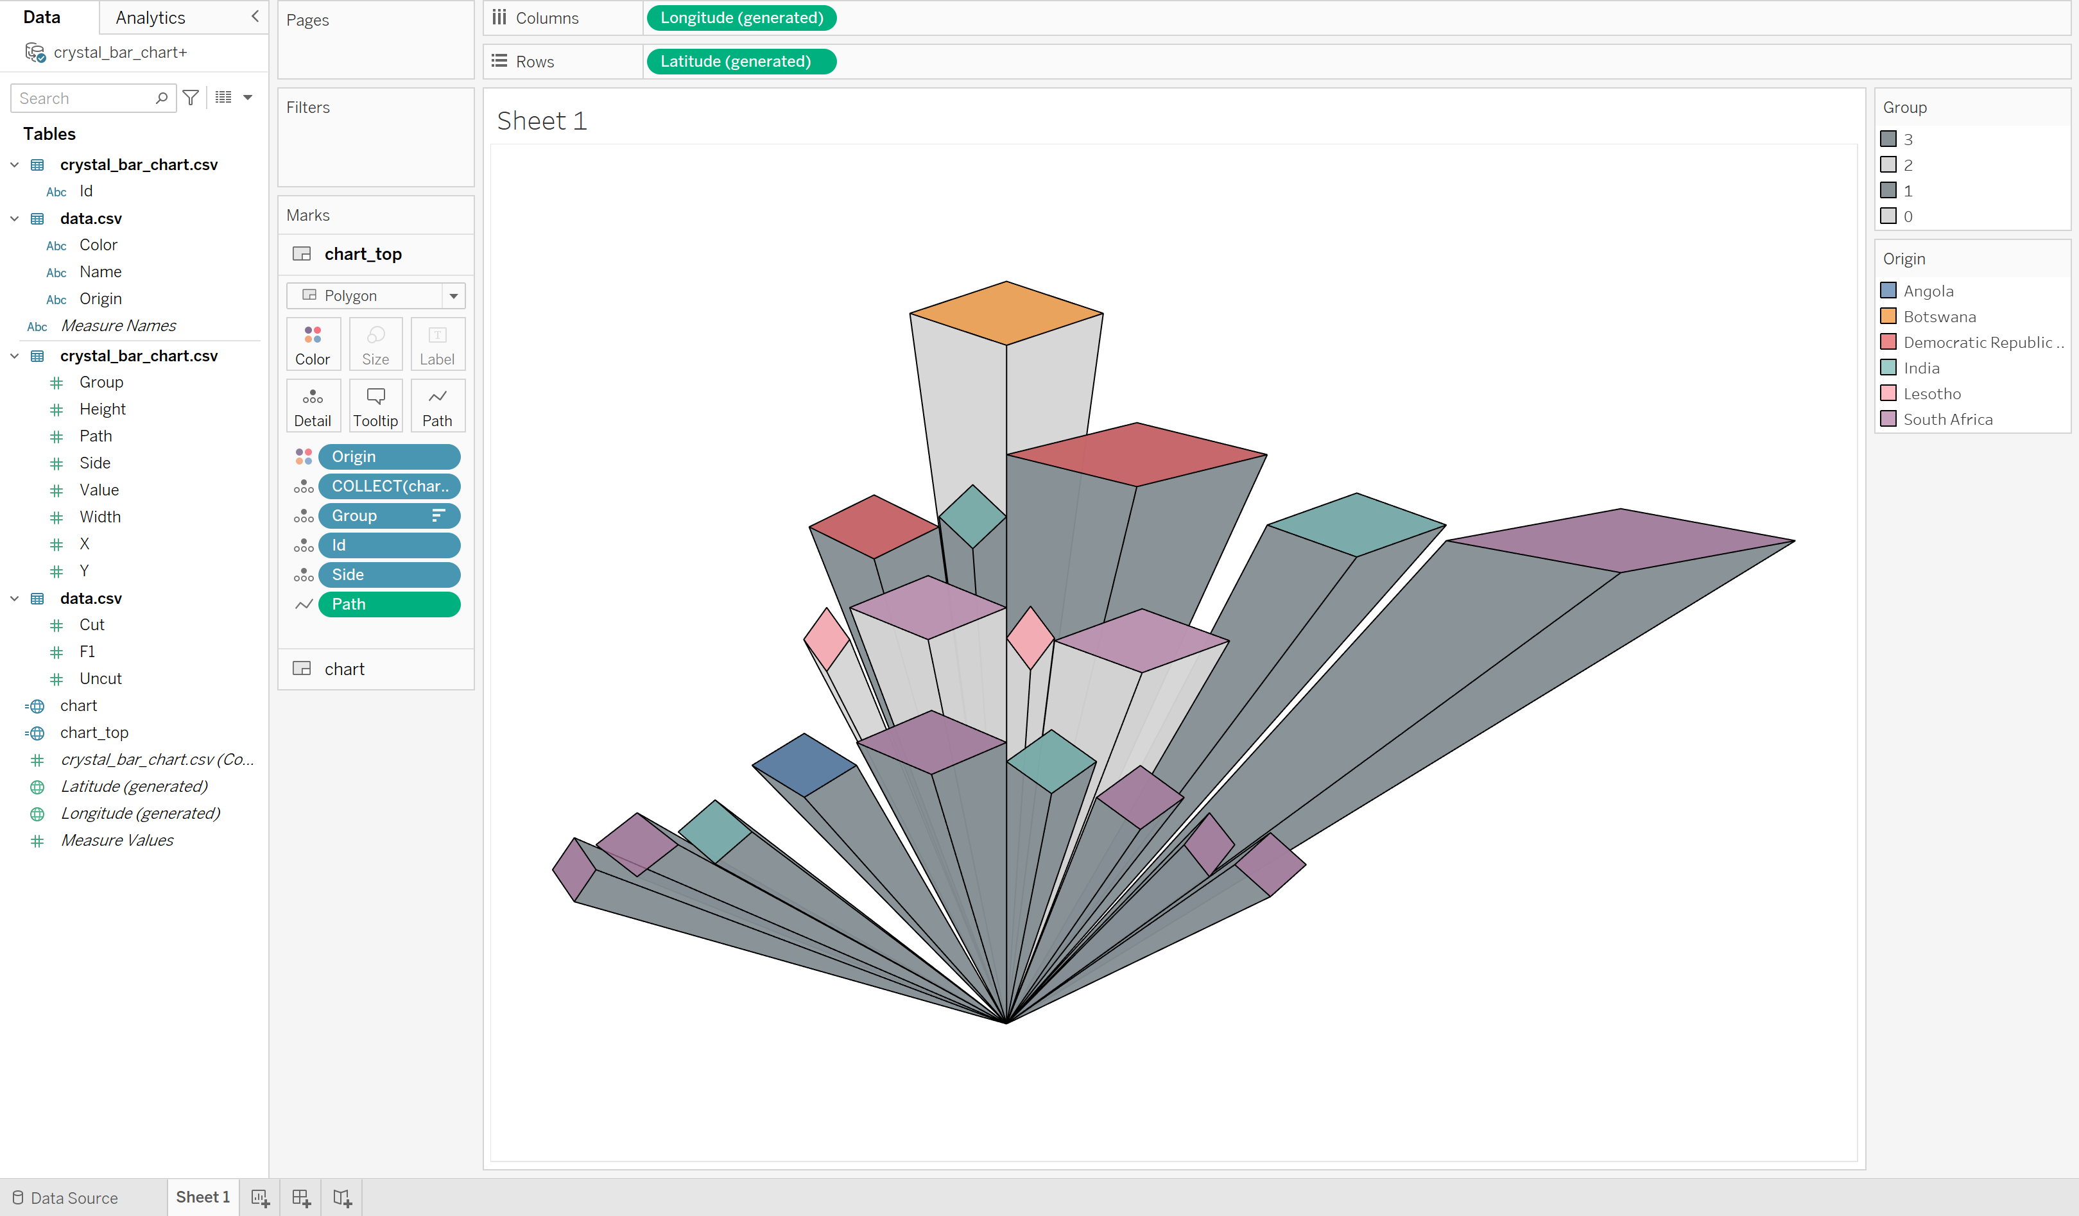Click the new worksheet icon
2079x1216 pixels.
260,1198
